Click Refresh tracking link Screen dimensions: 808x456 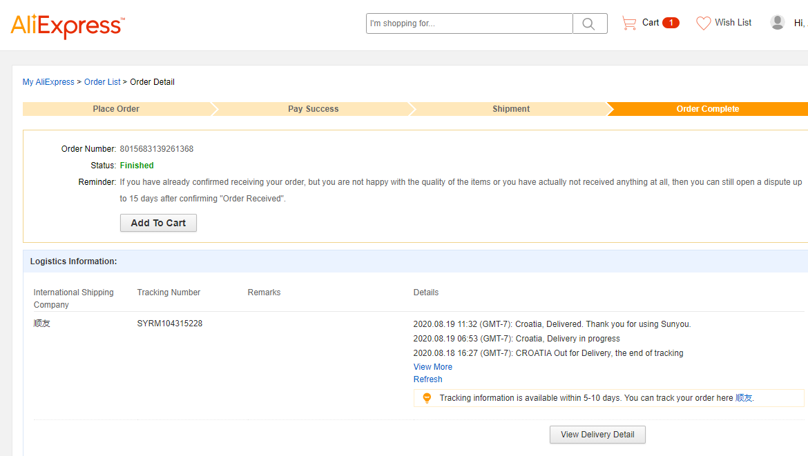point(427,379)
